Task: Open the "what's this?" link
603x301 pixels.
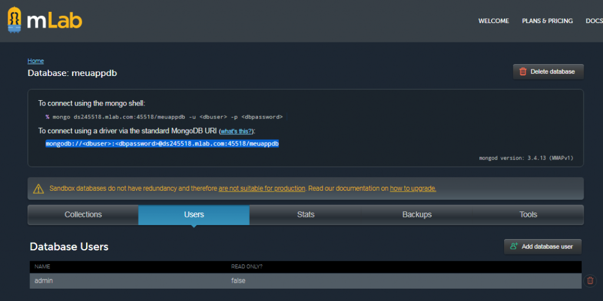Action: click(236, 131)
